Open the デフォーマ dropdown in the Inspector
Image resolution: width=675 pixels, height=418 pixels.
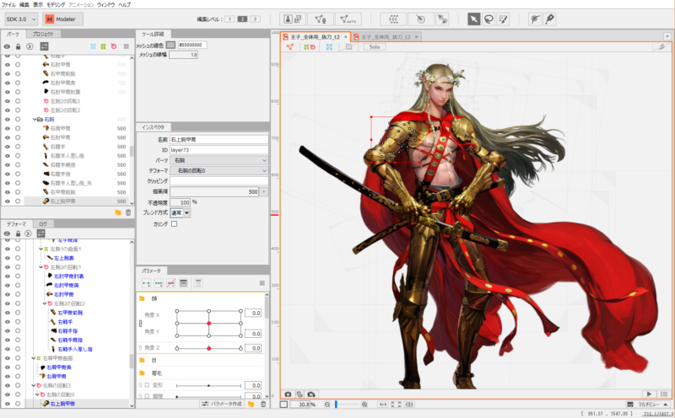tap(219, 171)
